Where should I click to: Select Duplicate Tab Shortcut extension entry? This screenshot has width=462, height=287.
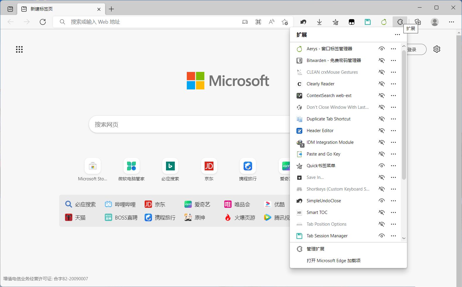pyautogui.click(x=328, y=119)
